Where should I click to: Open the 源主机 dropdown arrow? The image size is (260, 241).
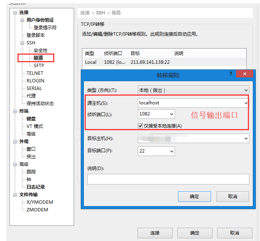pos(246,103)
